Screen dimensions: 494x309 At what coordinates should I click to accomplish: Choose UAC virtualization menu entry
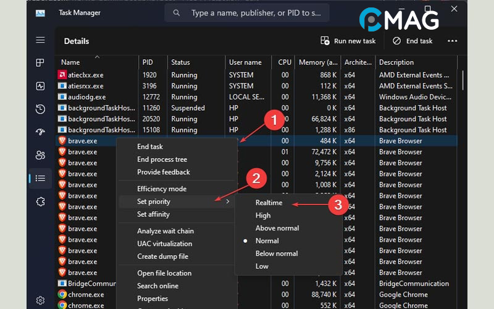pos(164,243)
